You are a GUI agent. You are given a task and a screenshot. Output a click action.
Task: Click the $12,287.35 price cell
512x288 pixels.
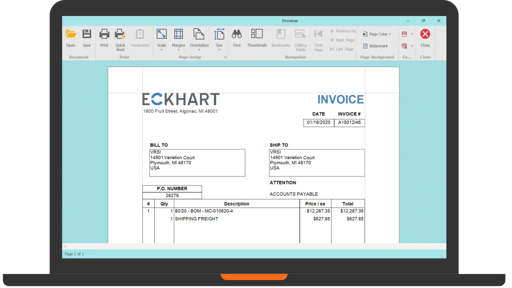pyautogui.click(x=318, y=211)
